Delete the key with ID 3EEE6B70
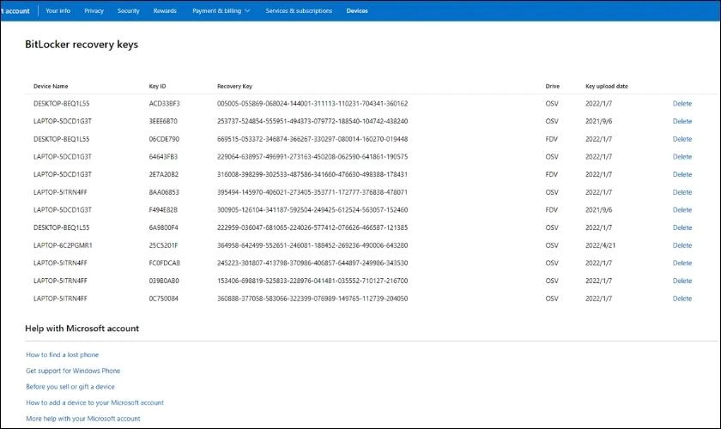Image resolution: width=721 pixels, height=429 pixels. (x=682, y=121)
